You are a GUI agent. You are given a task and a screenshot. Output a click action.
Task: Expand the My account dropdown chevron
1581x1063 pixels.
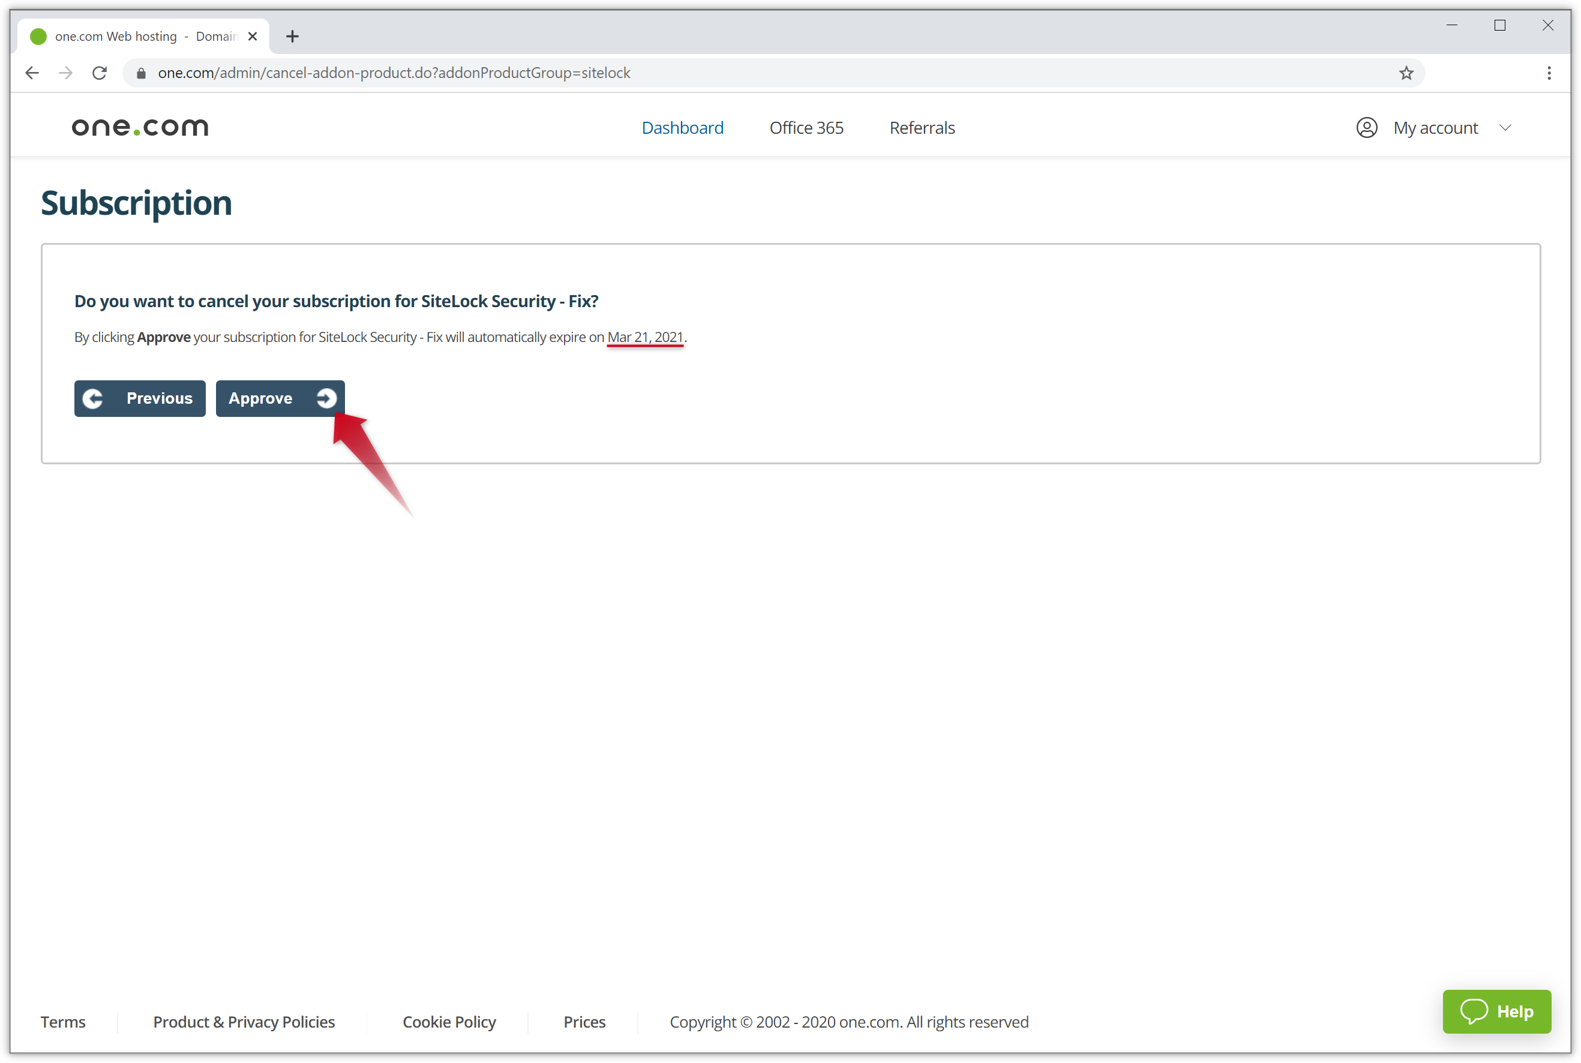point(1505,127)
